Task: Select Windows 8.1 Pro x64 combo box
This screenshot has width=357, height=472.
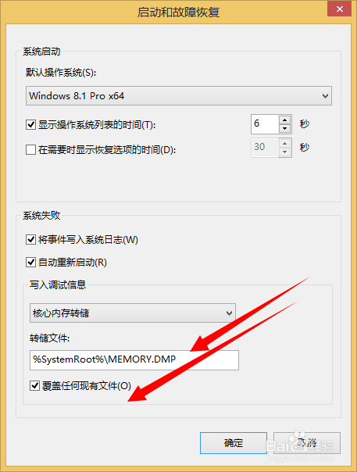Action: 179,96
